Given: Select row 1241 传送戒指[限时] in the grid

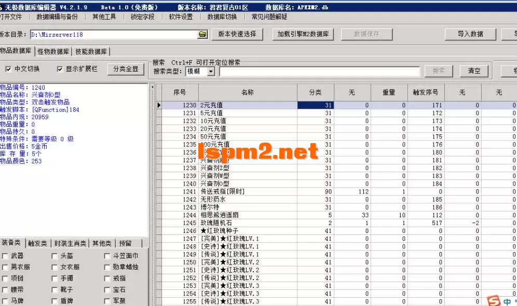Looking at the screenshot, I should 228,191.
